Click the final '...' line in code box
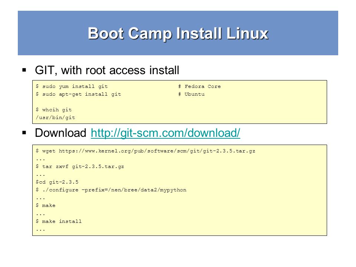The width and height of the screenshot is (356, 267). click(40, 230)
